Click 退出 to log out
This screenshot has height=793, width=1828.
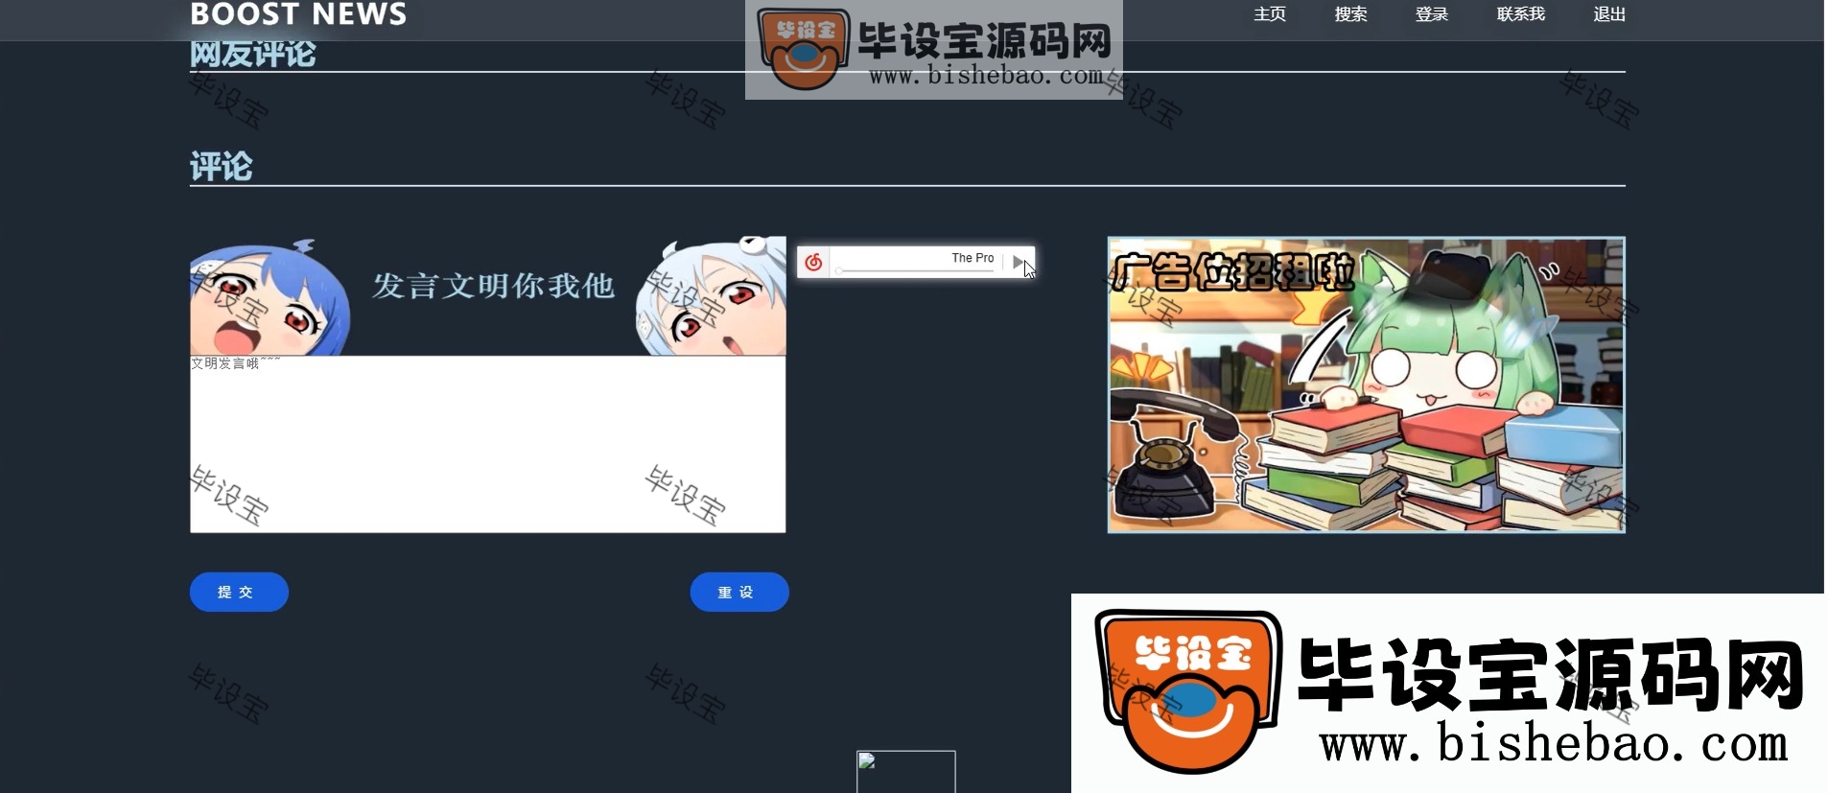pos(1608,14)
